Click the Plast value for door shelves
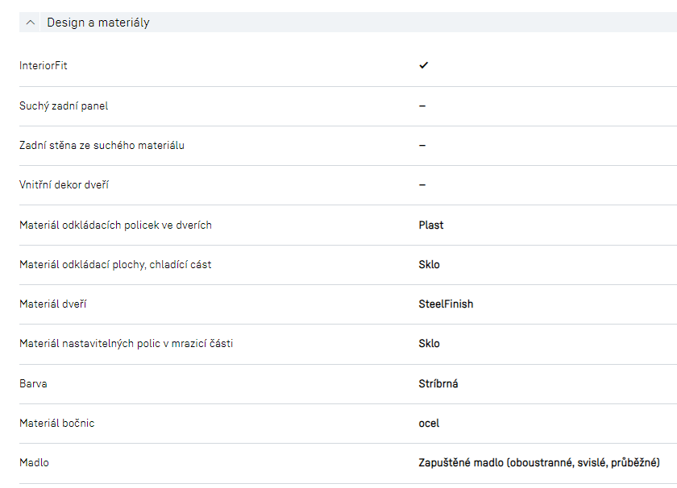Viewport: 677px width, 488px height. (431, 225)
